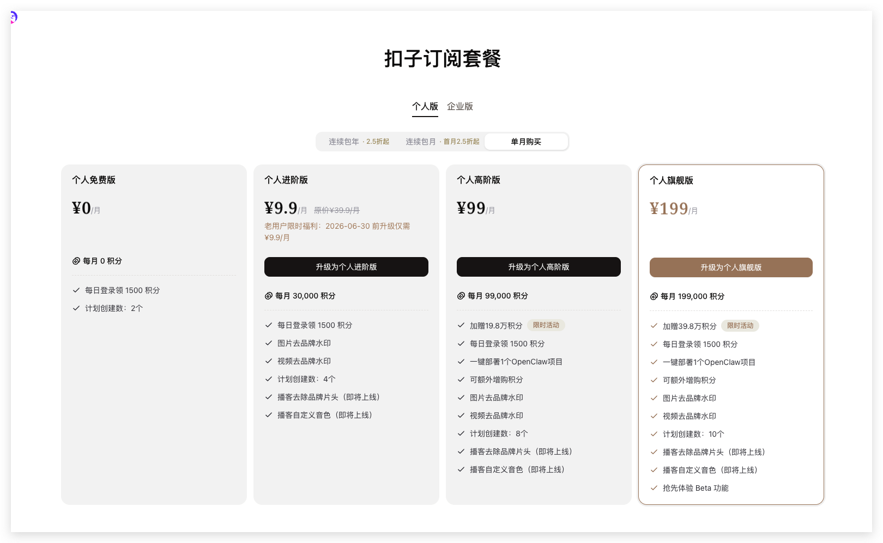
Task: Click the 升级为个人旗舰版 button
Action: point(731,267)
